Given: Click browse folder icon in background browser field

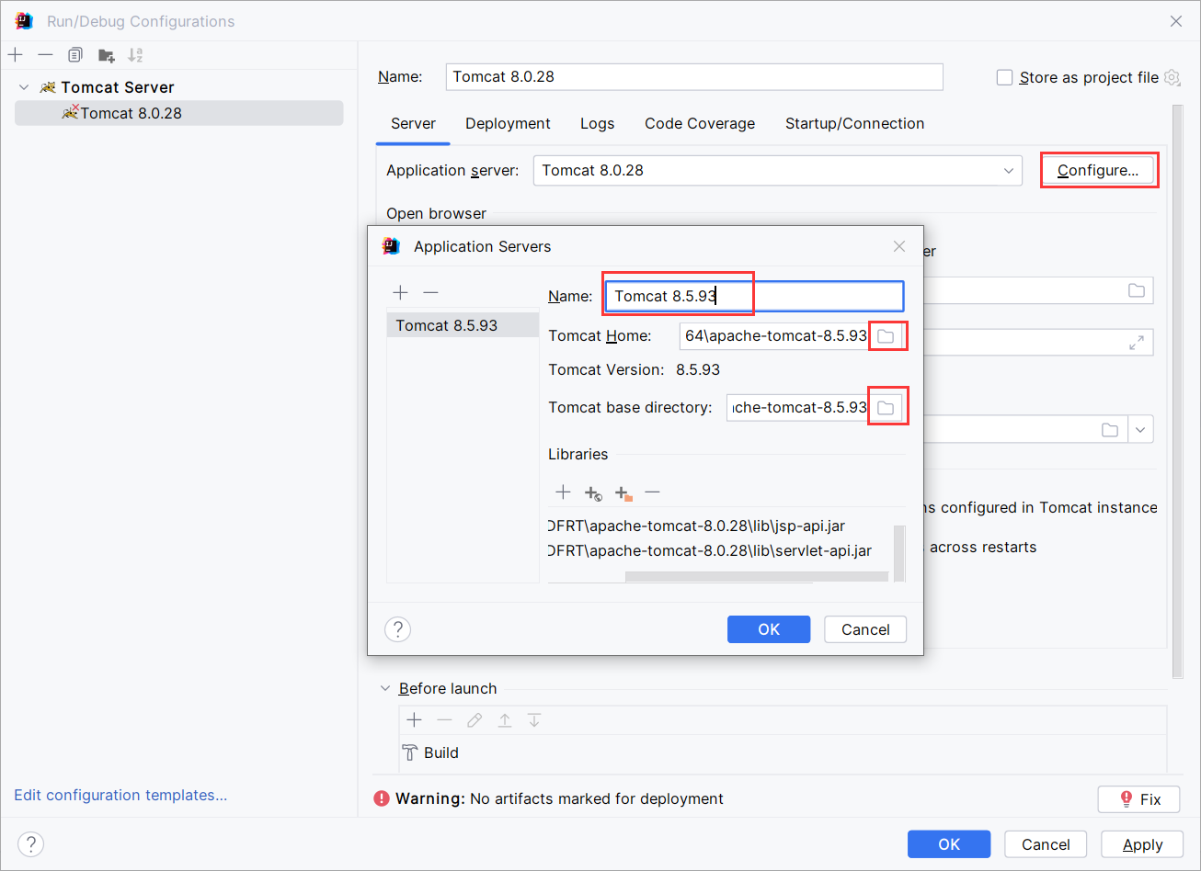Looking at the screenshot, I should pos(1137,290).
